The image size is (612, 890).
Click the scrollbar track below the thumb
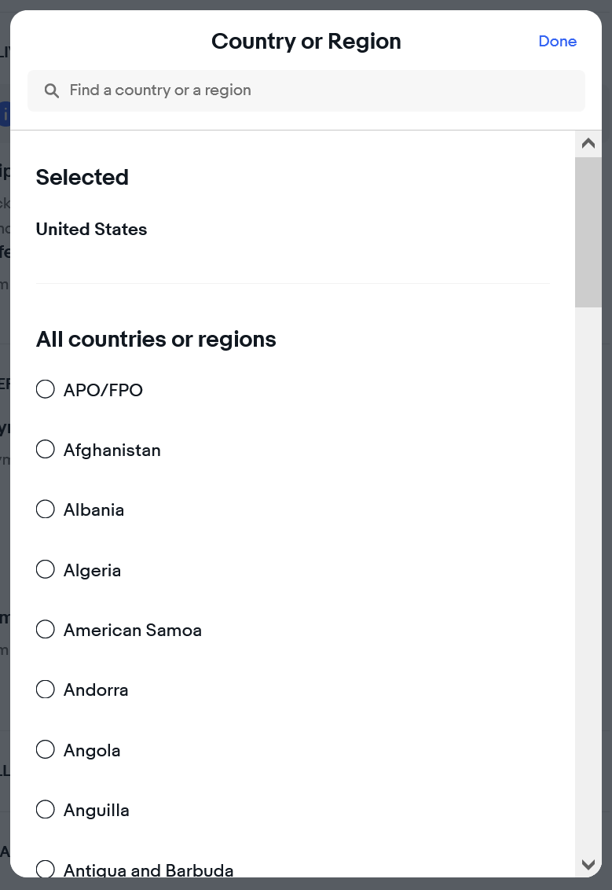pyautogui.click(x=588, y=579)
